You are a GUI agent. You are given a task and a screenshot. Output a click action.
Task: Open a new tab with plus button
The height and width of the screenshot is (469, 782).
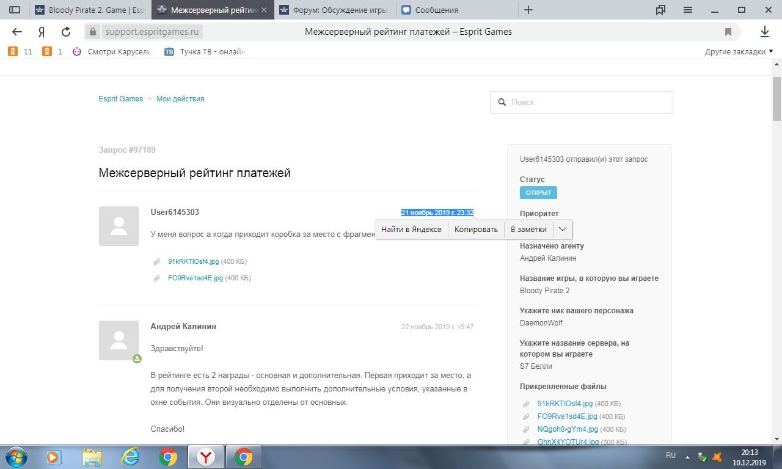pos(528,10)
